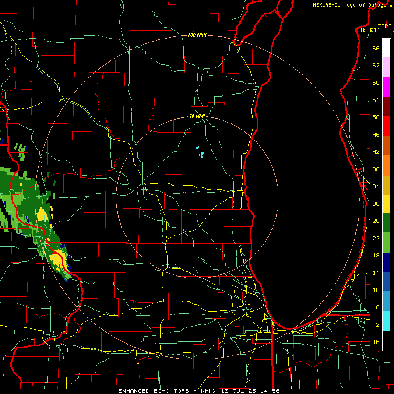Click the TH threshold legend label
This screenshot has height=394, width=394.
click(x=376, y=342)
